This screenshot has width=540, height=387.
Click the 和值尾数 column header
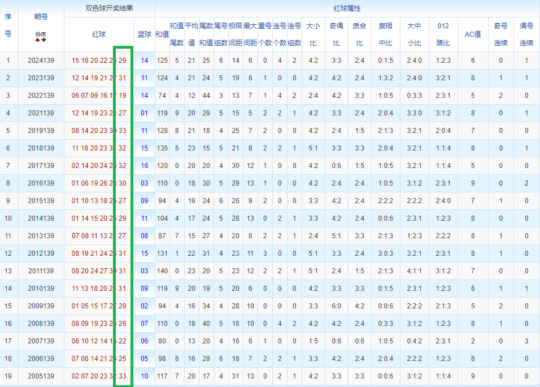point(177,35)
